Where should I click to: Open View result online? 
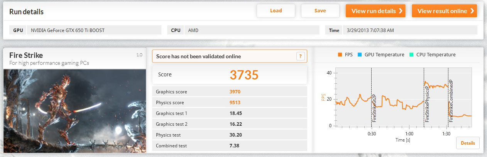445,11
